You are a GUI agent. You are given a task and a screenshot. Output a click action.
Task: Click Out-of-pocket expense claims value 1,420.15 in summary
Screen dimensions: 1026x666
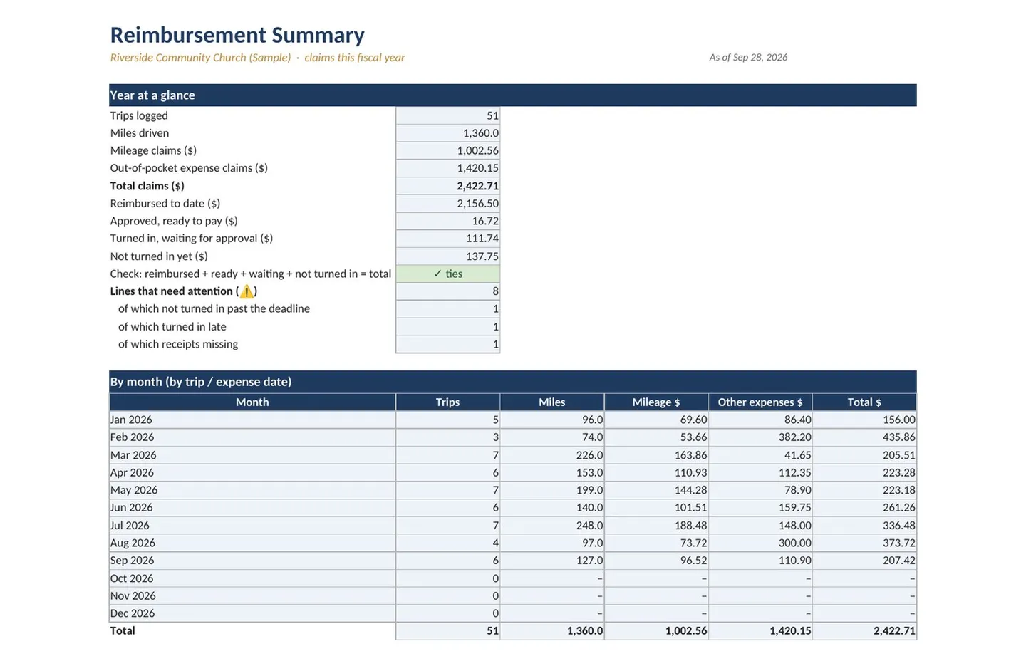click(447, 168)
